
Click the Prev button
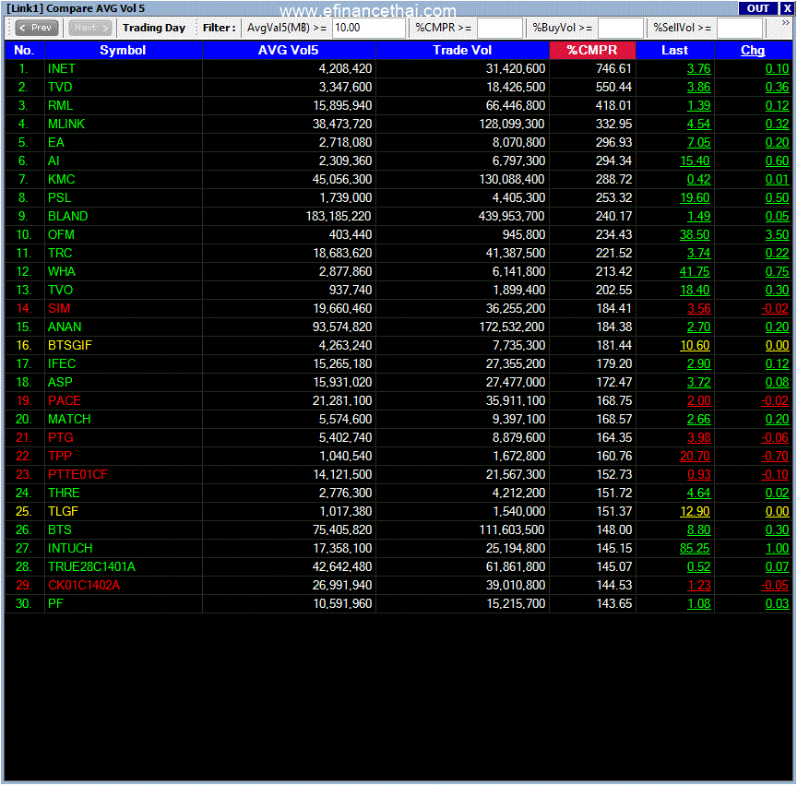tap(37, 28)
